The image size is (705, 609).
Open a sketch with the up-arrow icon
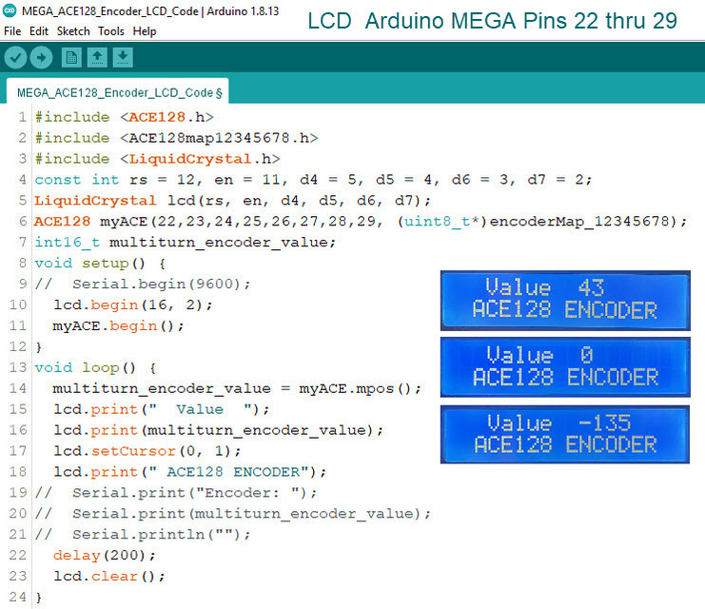pos(97,58)
